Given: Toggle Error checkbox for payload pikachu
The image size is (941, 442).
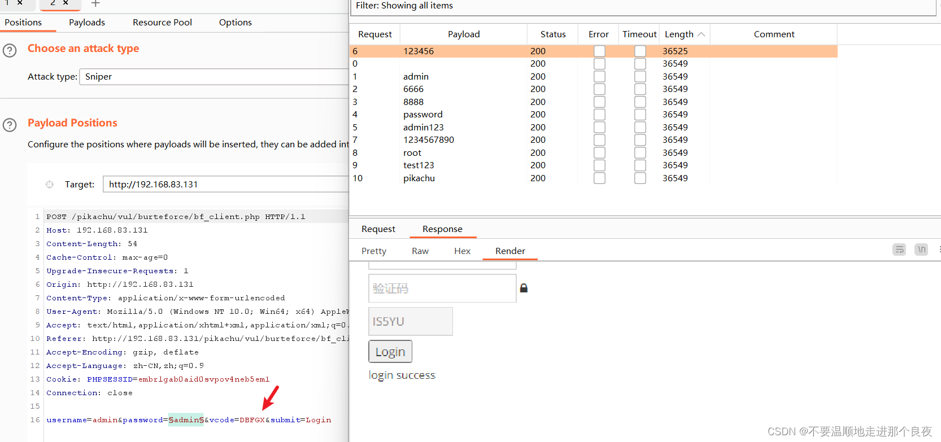Looking at the screenshot, I should [x=599, y=178].
